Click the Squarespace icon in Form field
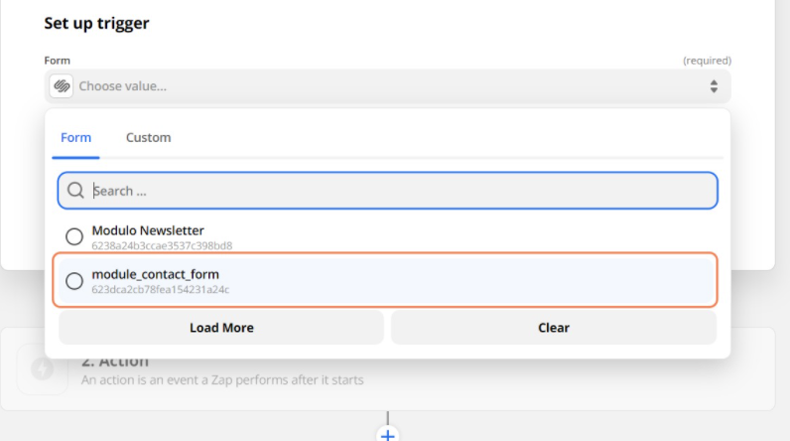This screenshot has height=441, width=790. point(61,86)
